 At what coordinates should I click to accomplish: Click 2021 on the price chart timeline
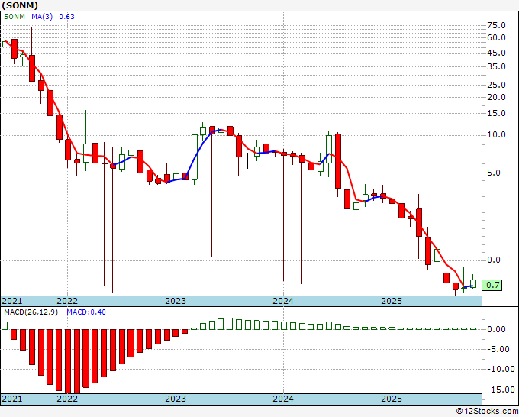12,301
